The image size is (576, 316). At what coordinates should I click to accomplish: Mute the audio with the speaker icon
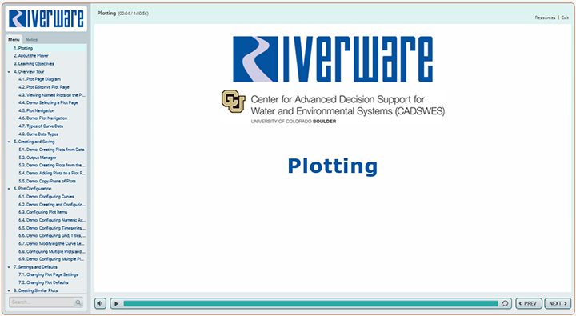(100, 303)
